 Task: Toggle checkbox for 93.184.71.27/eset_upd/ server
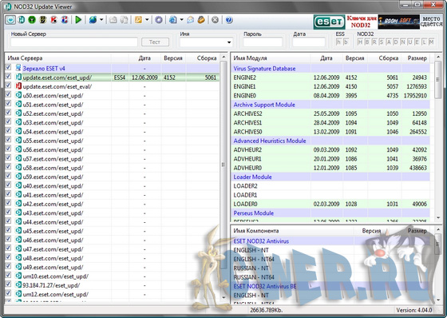coord(8,284)
